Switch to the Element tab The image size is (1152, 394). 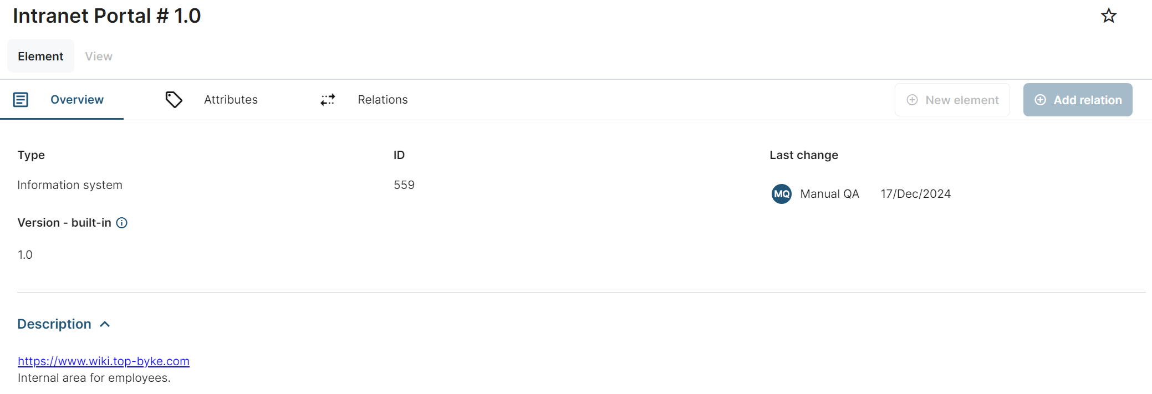pyautogui.click(x=40, y=56)
